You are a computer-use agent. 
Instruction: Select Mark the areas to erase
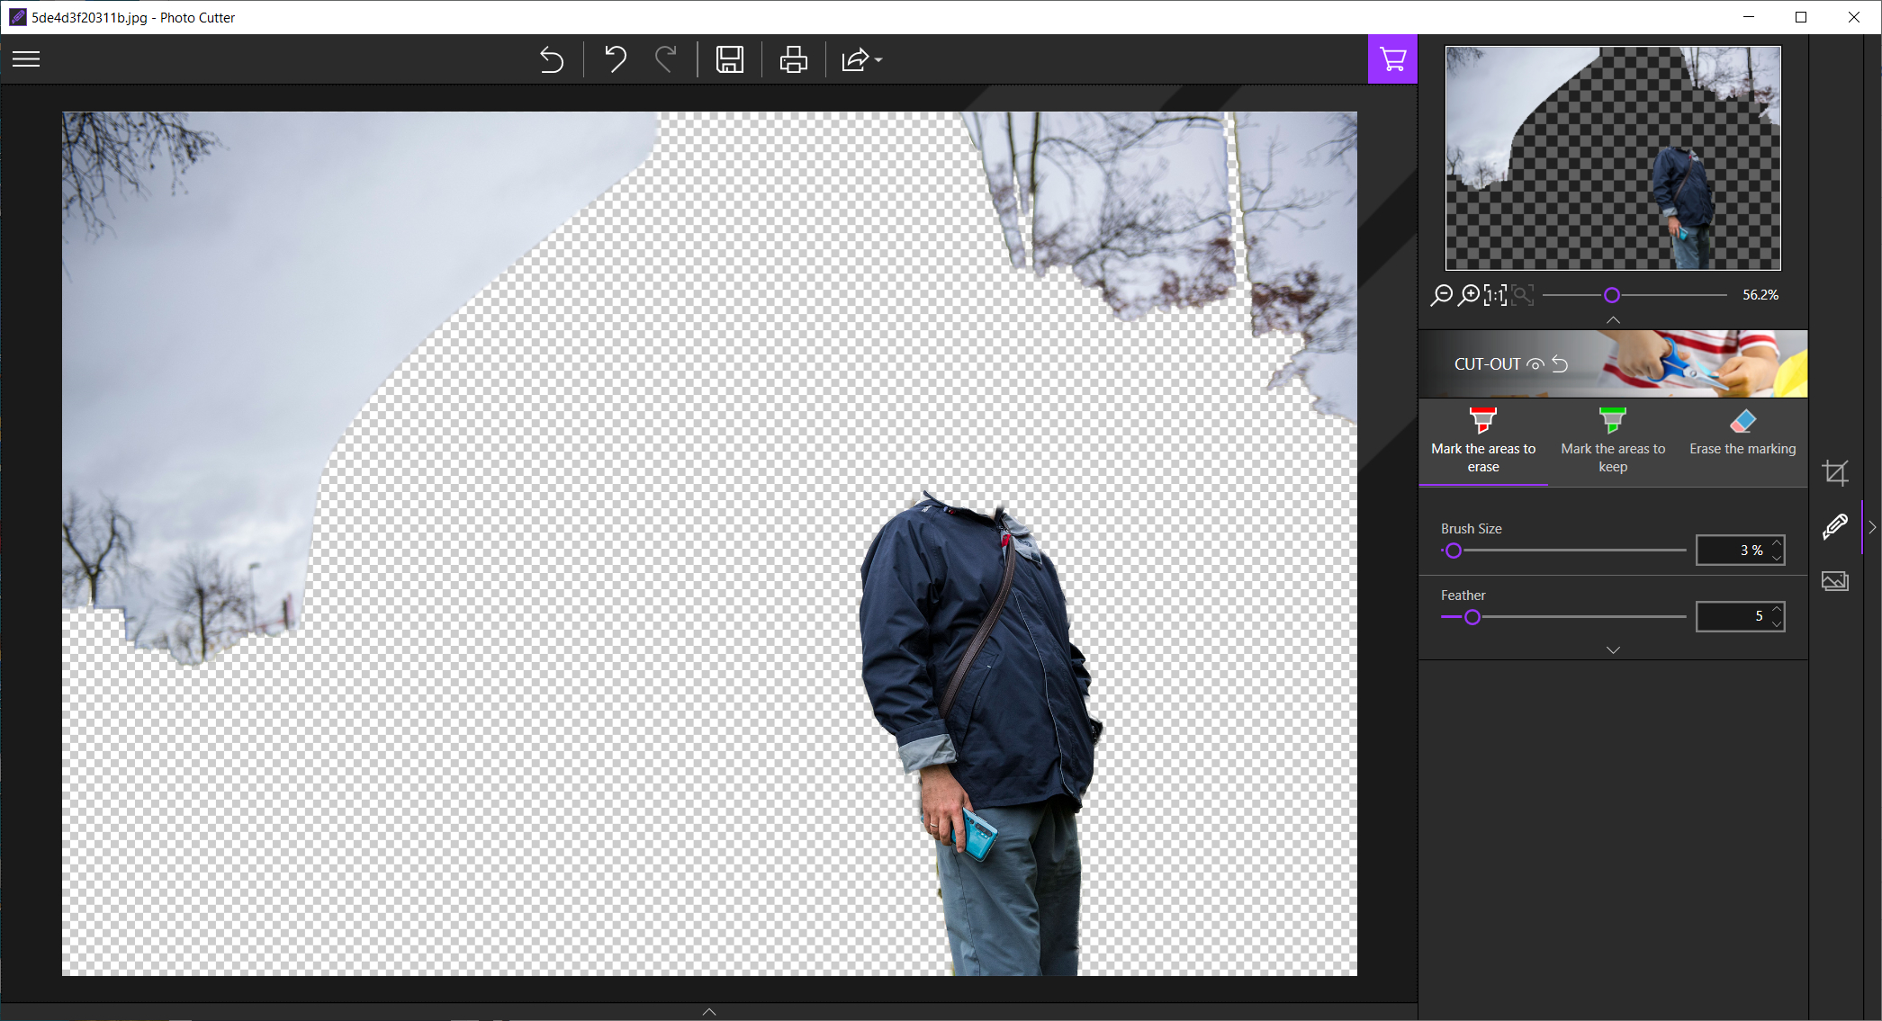pos(1482,442)
